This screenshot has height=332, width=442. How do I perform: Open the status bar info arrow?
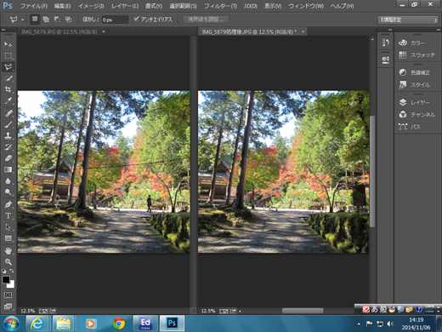click(x=240, y=312)
